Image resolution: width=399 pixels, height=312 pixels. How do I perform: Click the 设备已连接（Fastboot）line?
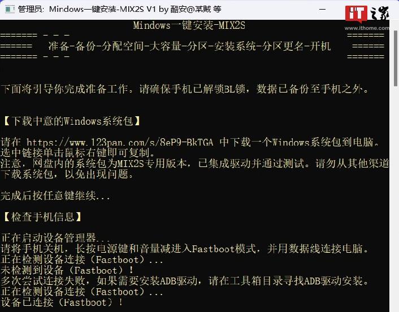tap(62, 302)
